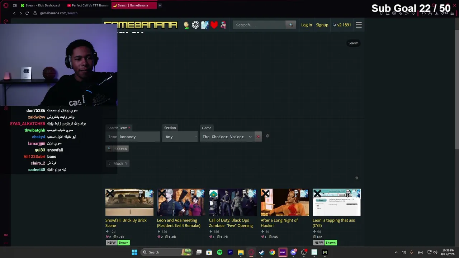Open taskbar clock showing 10:36 PM

point(448,252)
